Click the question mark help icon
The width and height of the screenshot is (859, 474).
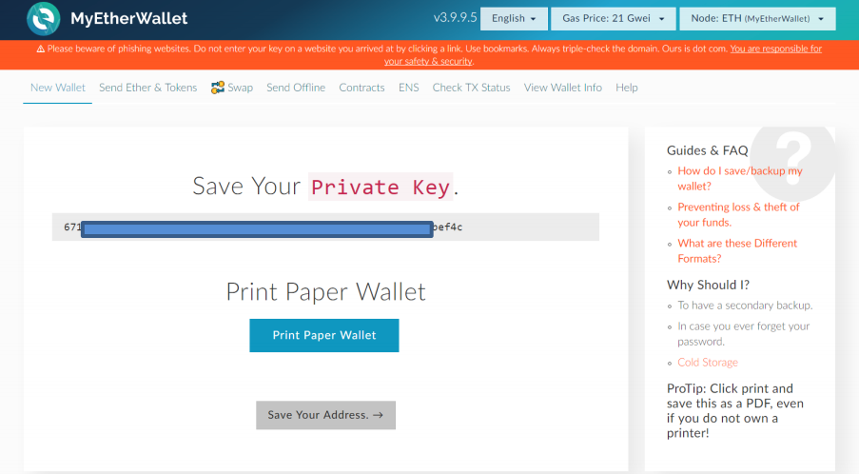click(x=793, y=160)
